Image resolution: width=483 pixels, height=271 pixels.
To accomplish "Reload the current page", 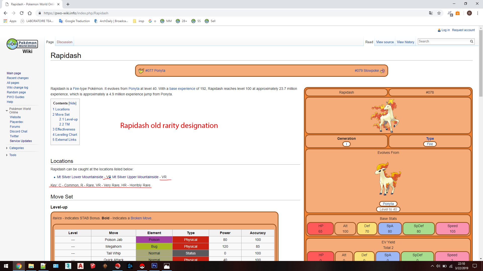I will coord(22,13).
